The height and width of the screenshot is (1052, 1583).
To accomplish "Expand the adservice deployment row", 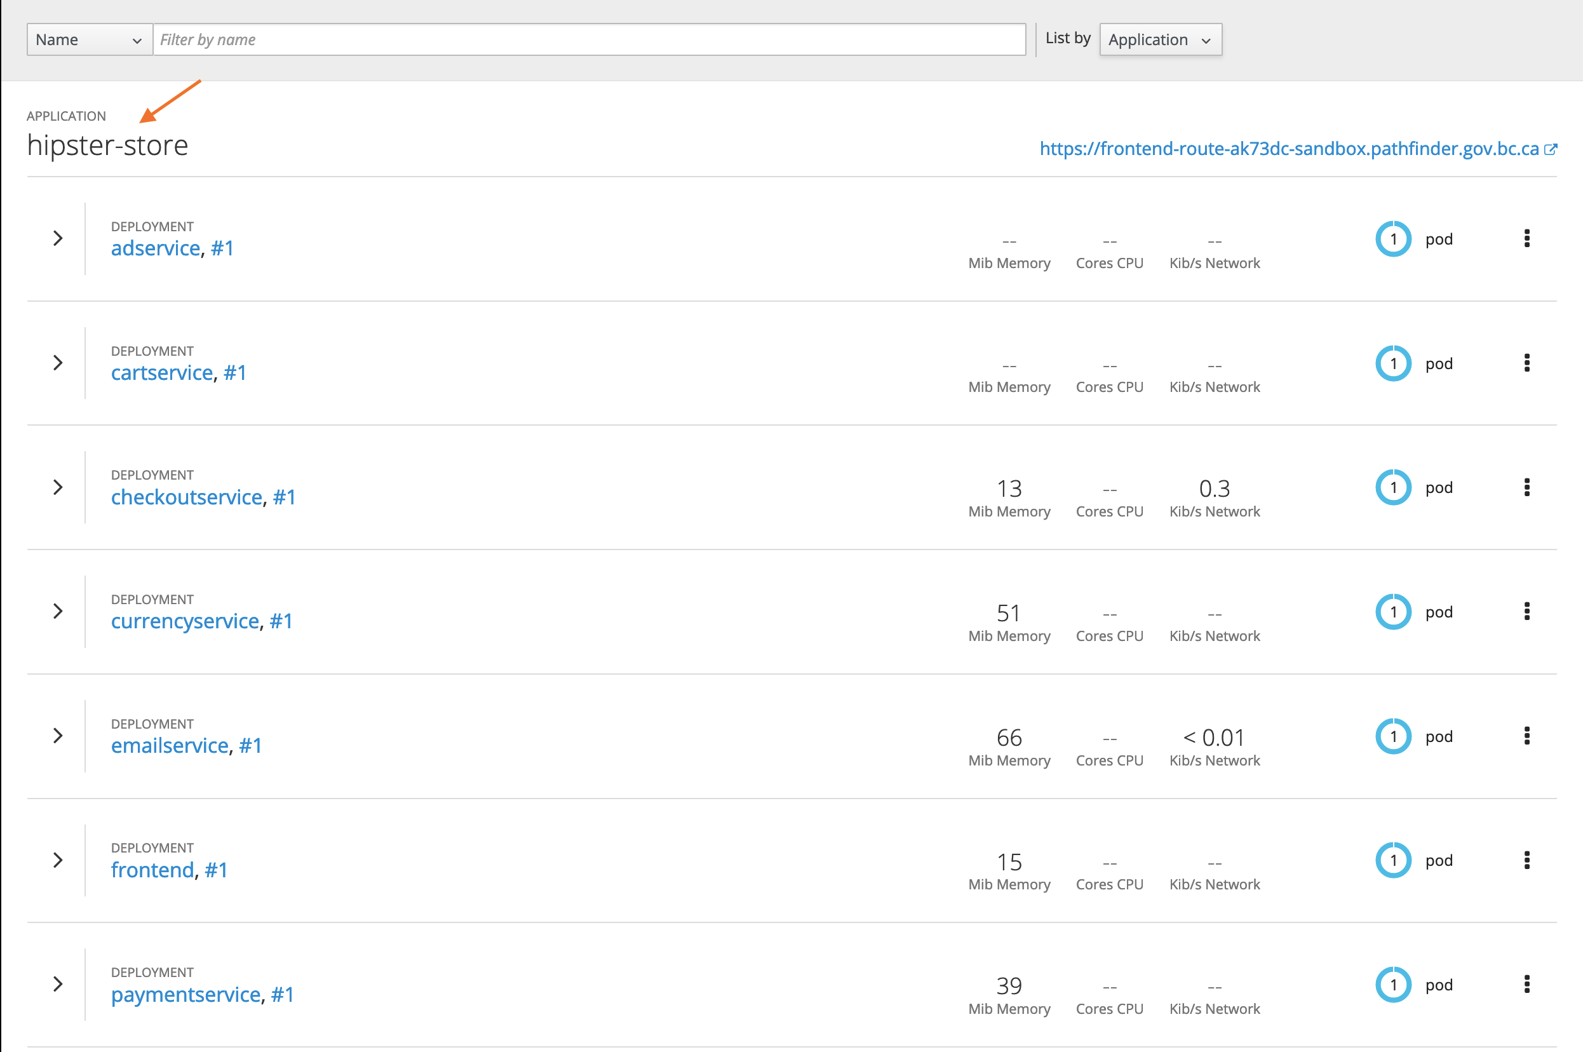I will click(58, 238).
